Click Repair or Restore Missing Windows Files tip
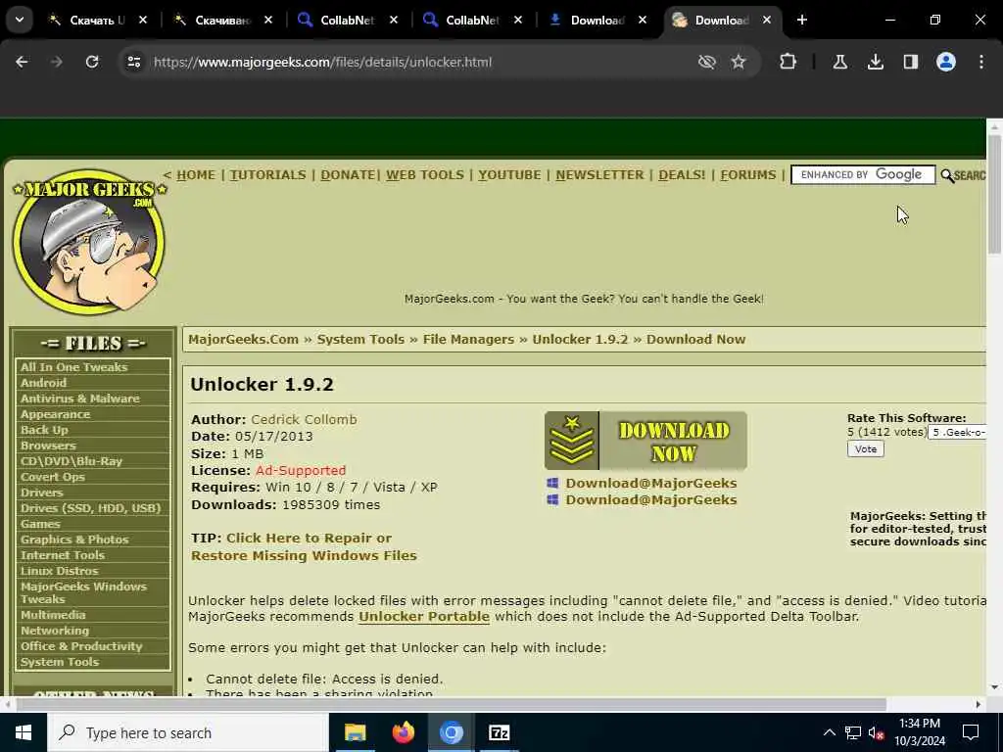1003x752 pixels. (x=304, y=546)
